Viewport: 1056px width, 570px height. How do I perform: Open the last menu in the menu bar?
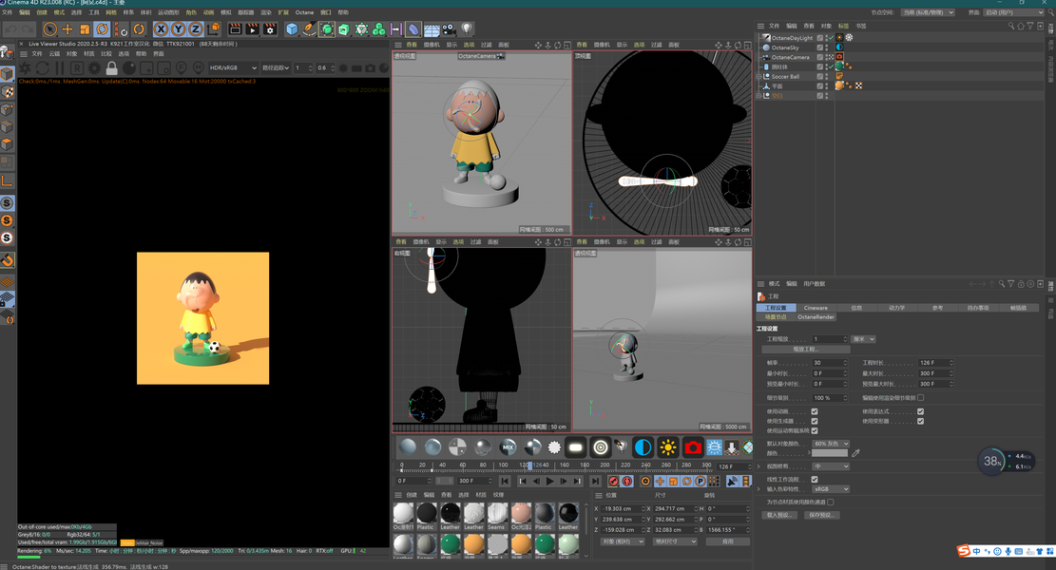click(343, 12)
